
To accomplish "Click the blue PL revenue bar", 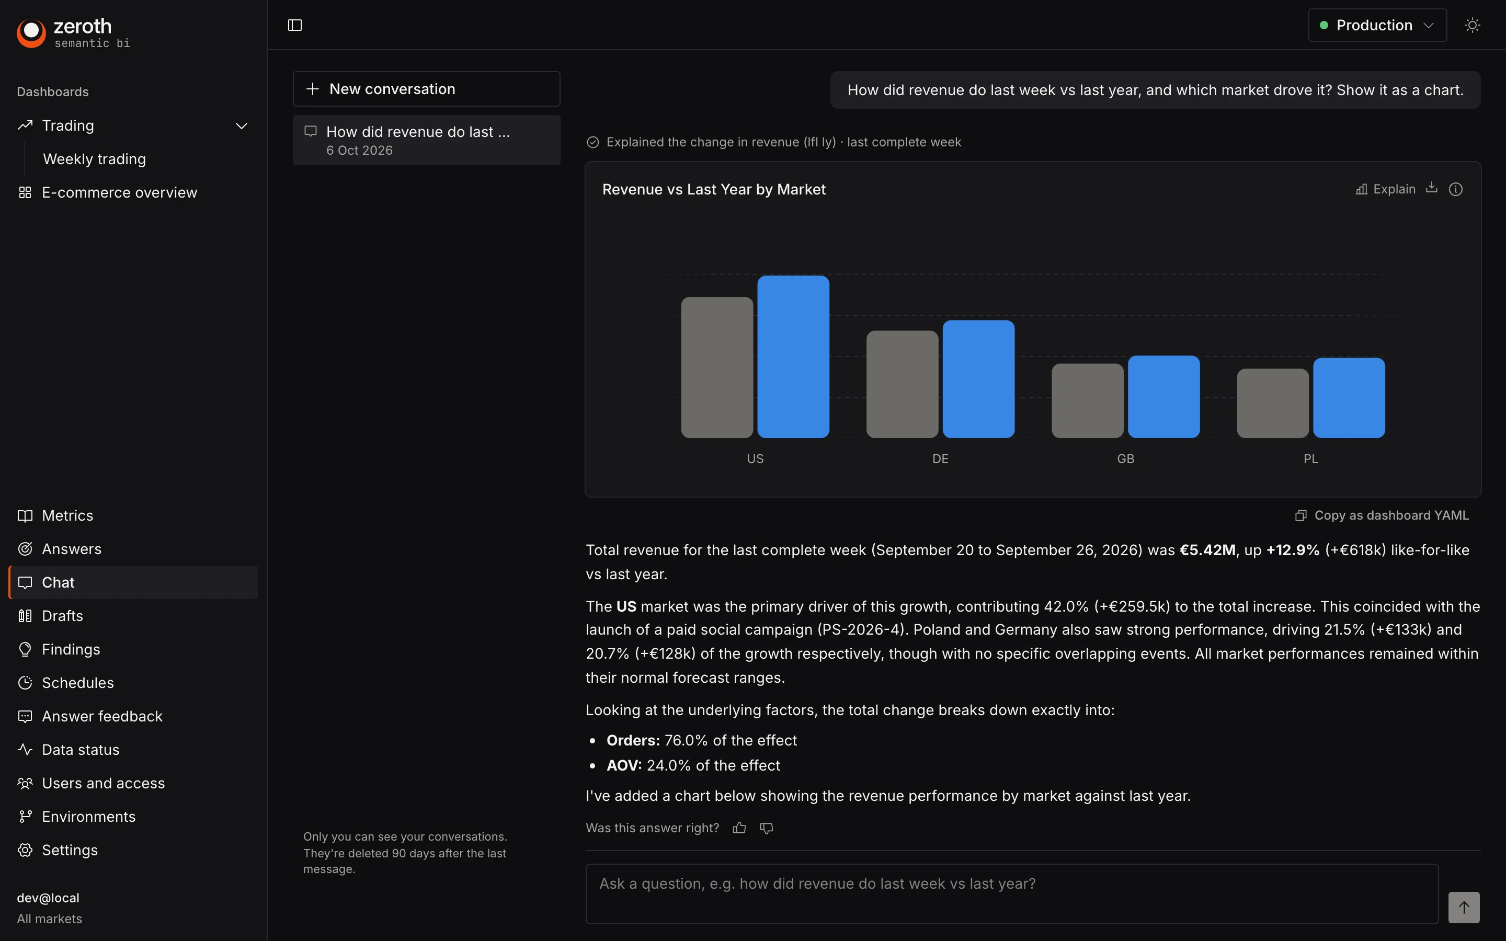I will pos(1349,398).
